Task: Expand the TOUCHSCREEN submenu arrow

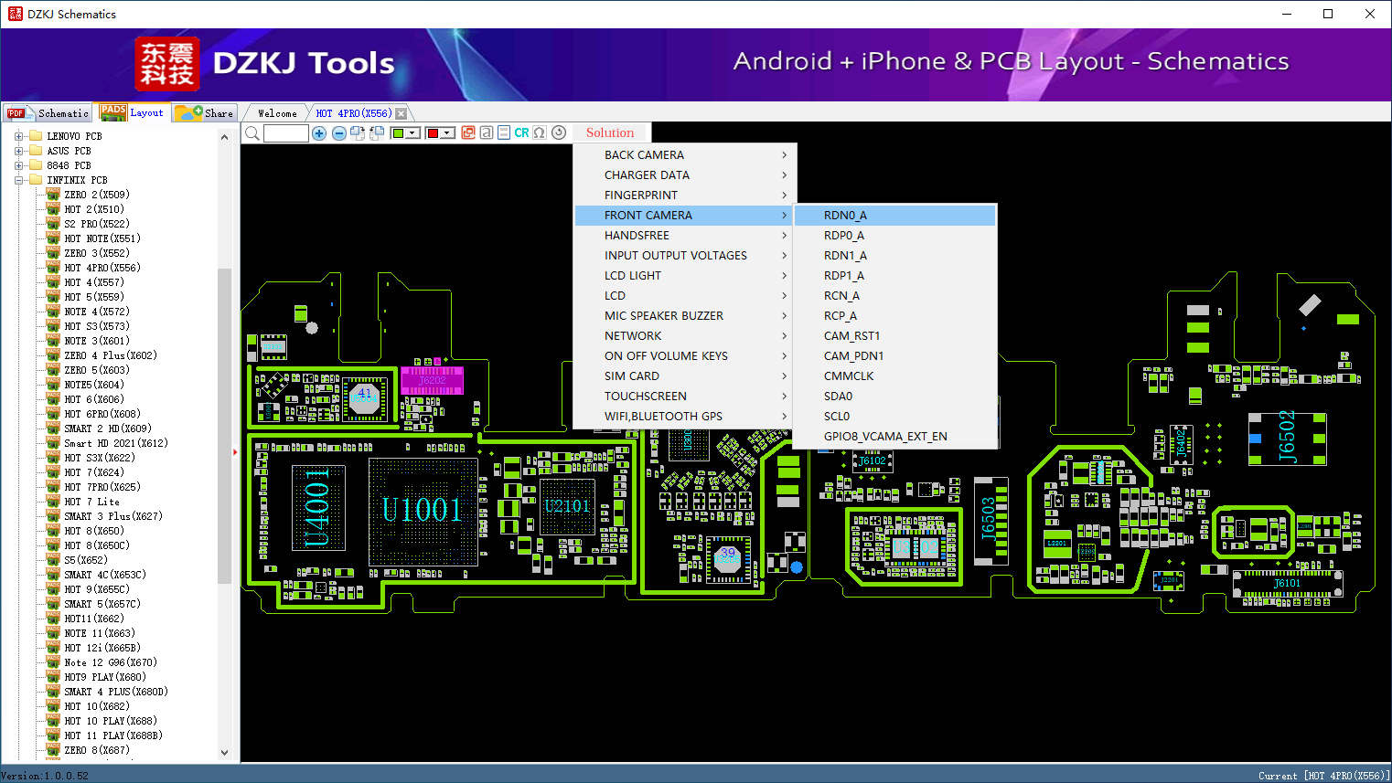Action: [x=785, y=396]
